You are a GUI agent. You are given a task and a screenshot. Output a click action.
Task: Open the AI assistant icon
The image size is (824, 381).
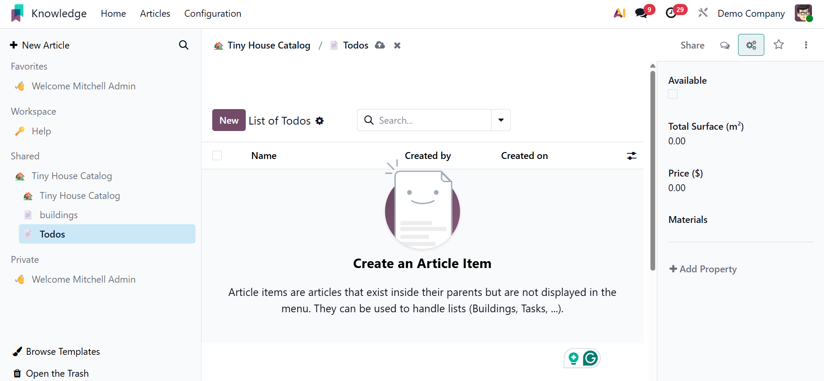[x=620, y=13]
